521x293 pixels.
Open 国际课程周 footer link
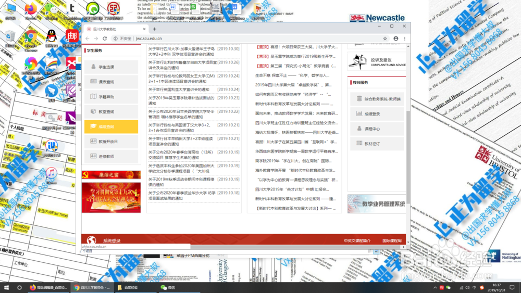pyautogui.click(x=392, y=241)
